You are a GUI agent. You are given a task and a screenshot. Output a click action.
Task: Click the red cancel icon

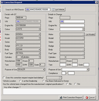[x=87, y=97]
